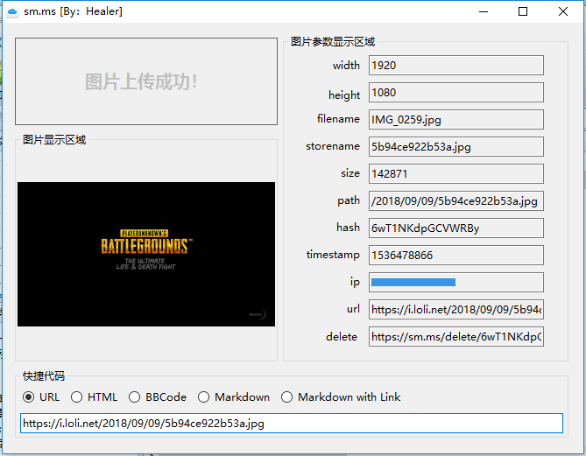Viewport: 586px width, 456px height.
Task: Click the storename field
Action: tap(456, 147)
